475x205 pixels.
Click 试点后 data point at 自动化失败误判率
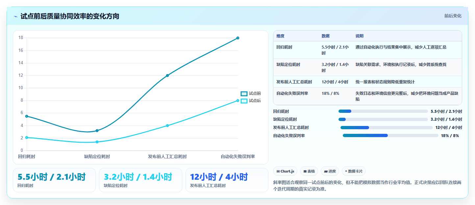point(238,101)
